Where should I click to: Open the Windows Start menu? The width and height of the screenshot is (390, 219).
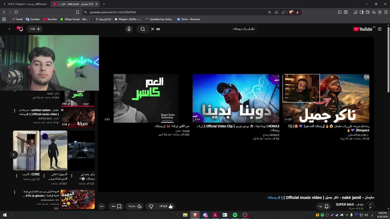click(5, 215)
